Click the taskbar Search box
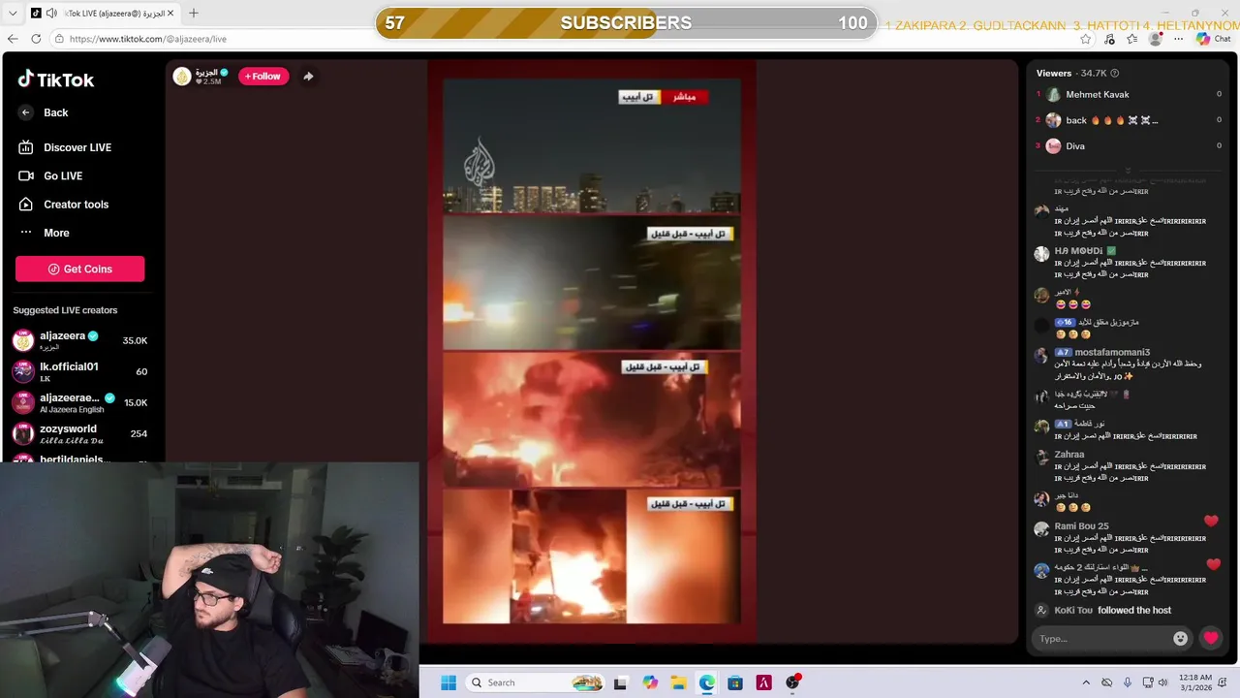The height and width of the screenshot is (698, 1240). click(534, 682)
